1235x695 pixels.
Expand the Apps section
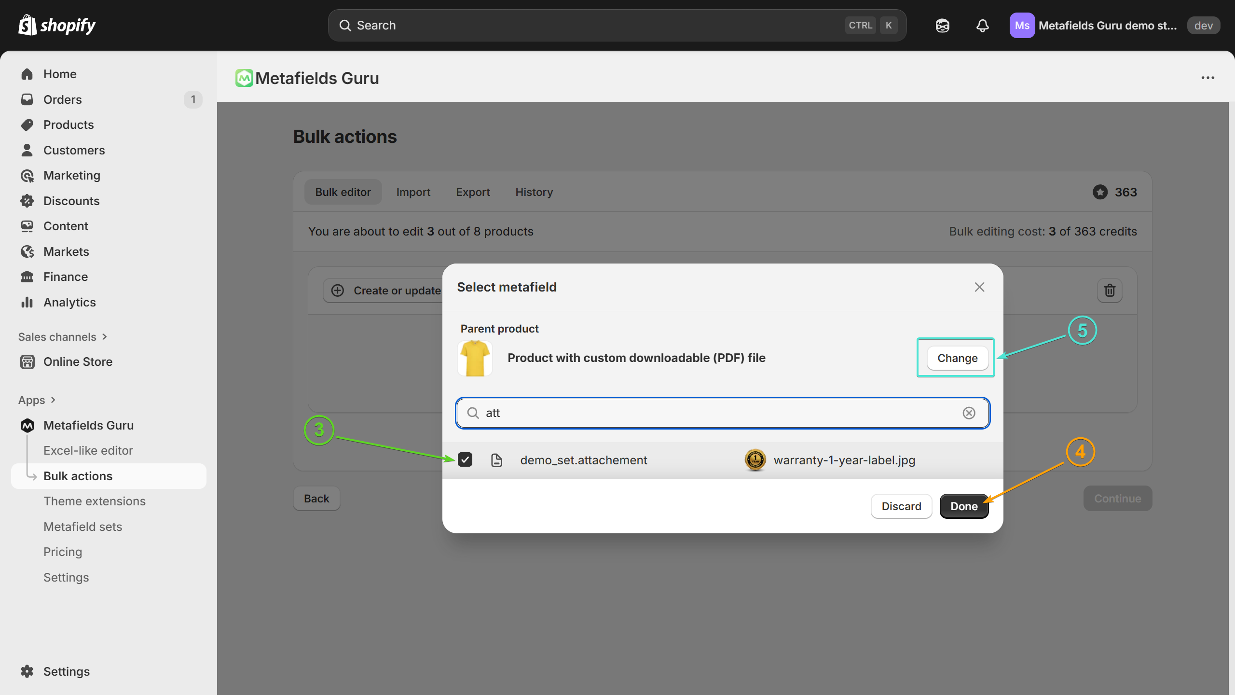tap(37, 400)
